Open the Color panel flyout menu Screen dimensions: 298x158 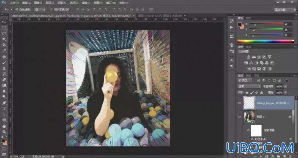295,18
